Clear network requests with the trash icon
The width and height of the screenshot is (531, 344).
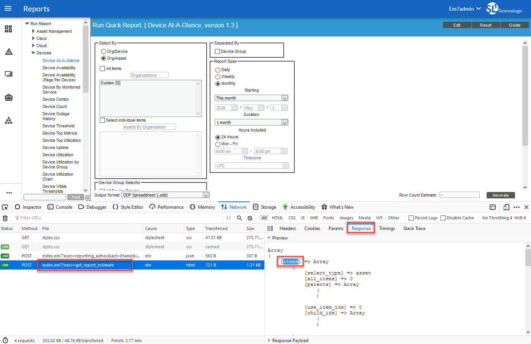click(x=5, y=218)
